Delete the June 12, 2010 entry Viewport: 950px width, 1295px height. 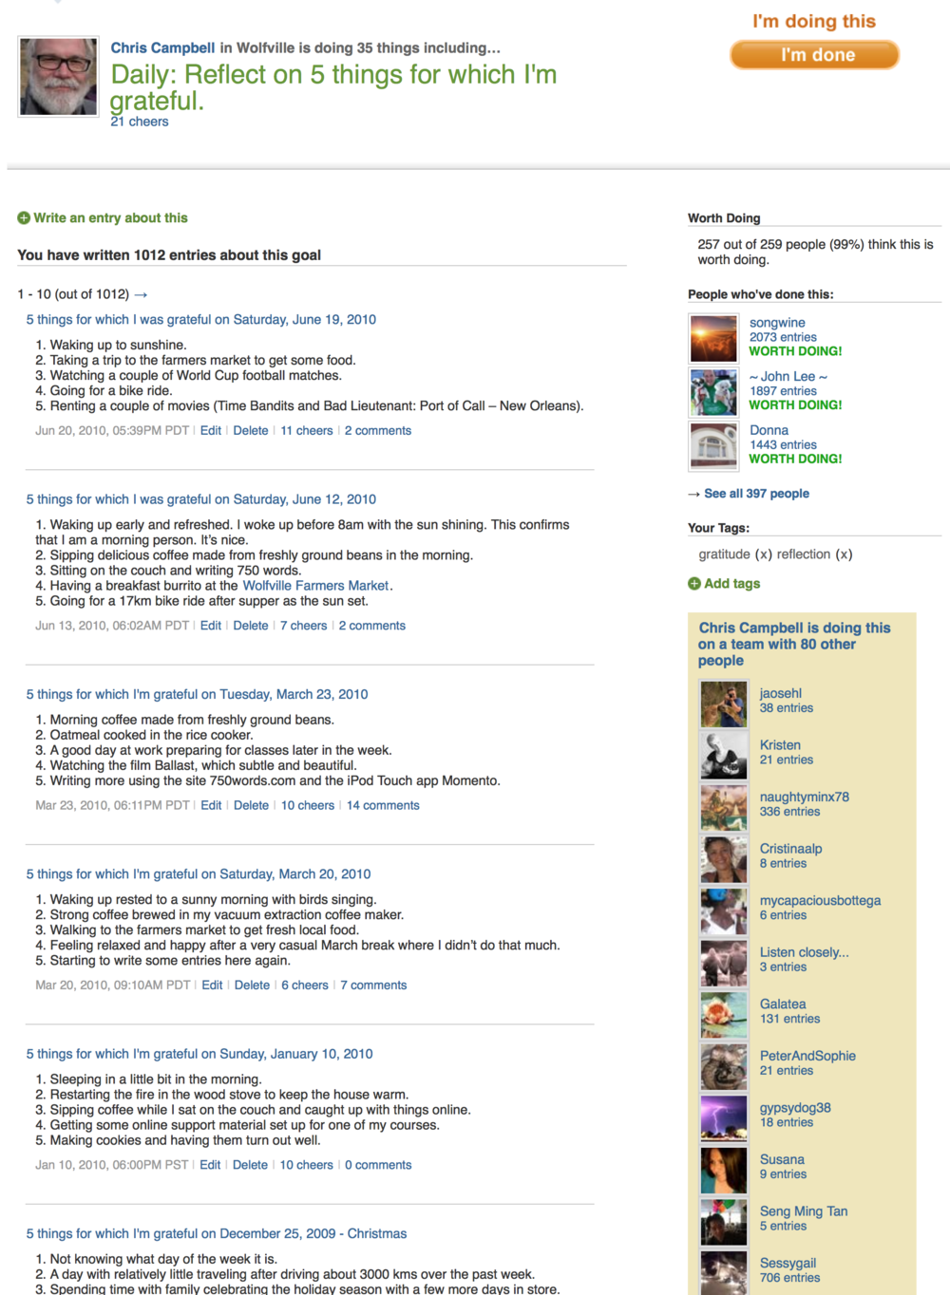point(251,626)
